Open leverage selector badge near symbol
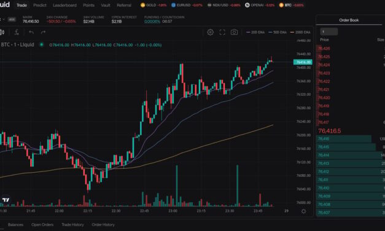The image size is (385, 231). 12,20
